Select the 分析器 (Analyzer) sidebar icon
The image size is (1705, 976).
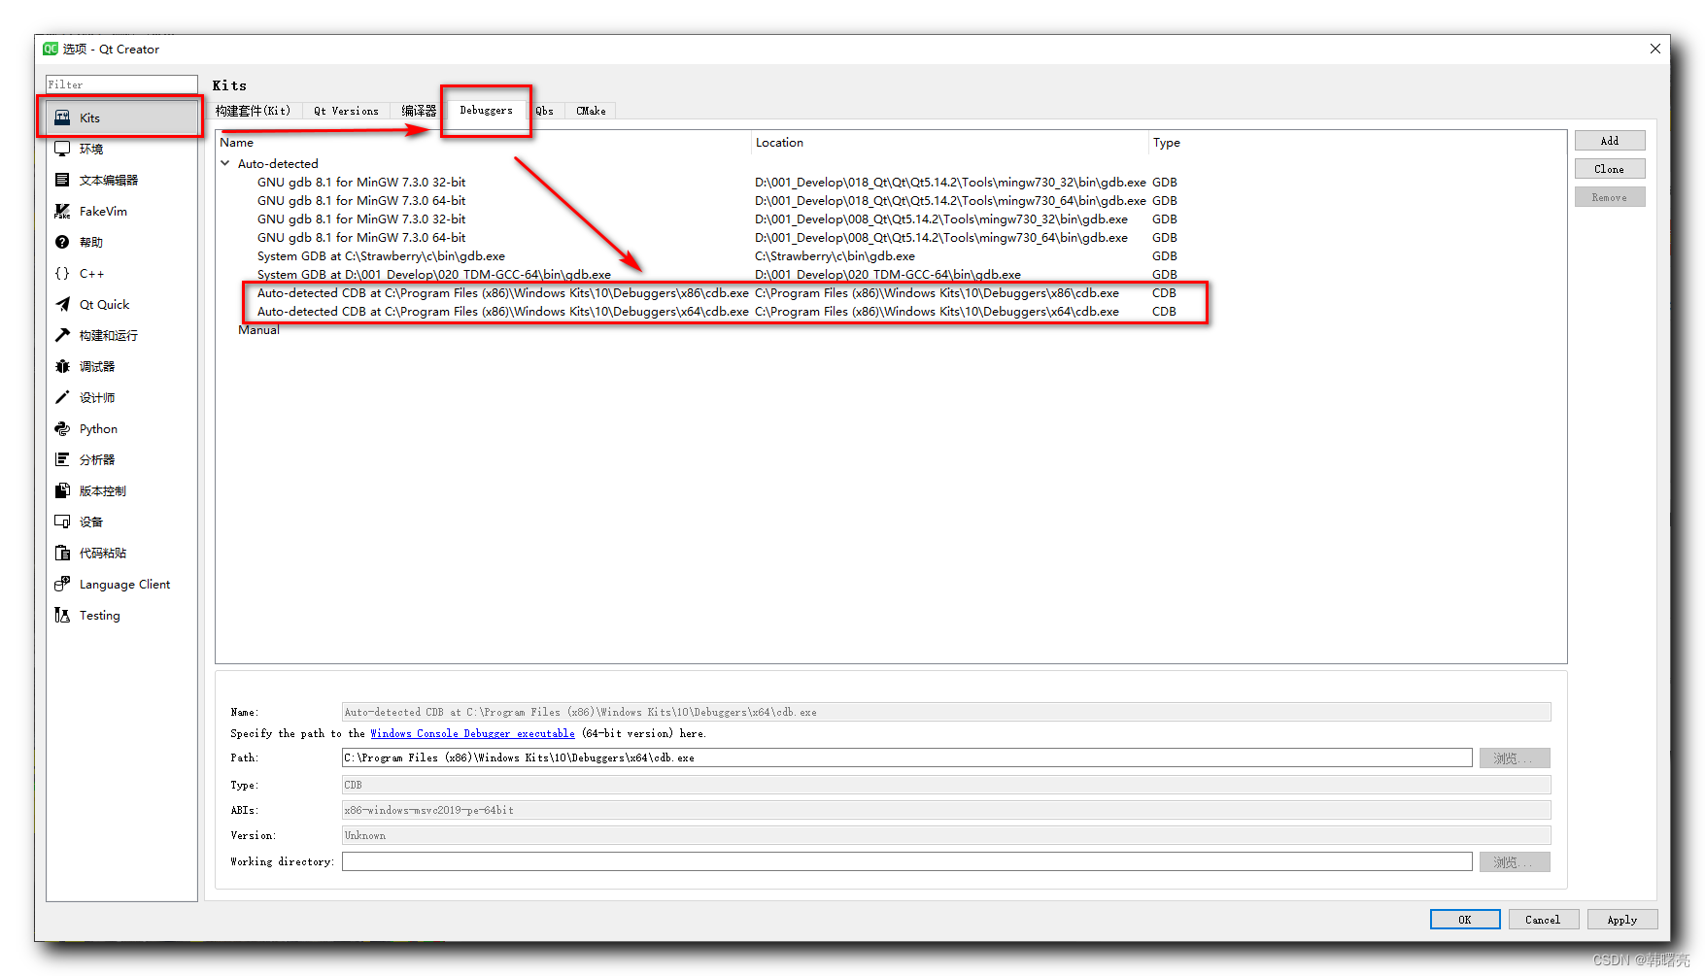[96, 459]
